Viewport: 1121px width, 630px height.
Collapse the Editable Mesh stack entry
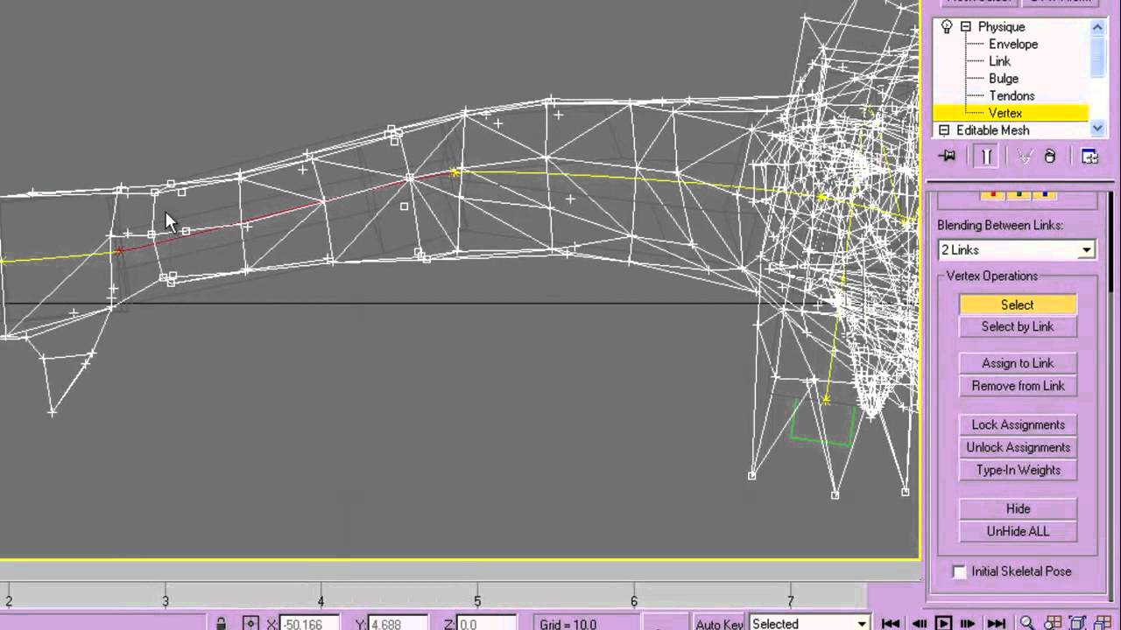[944, 130]
